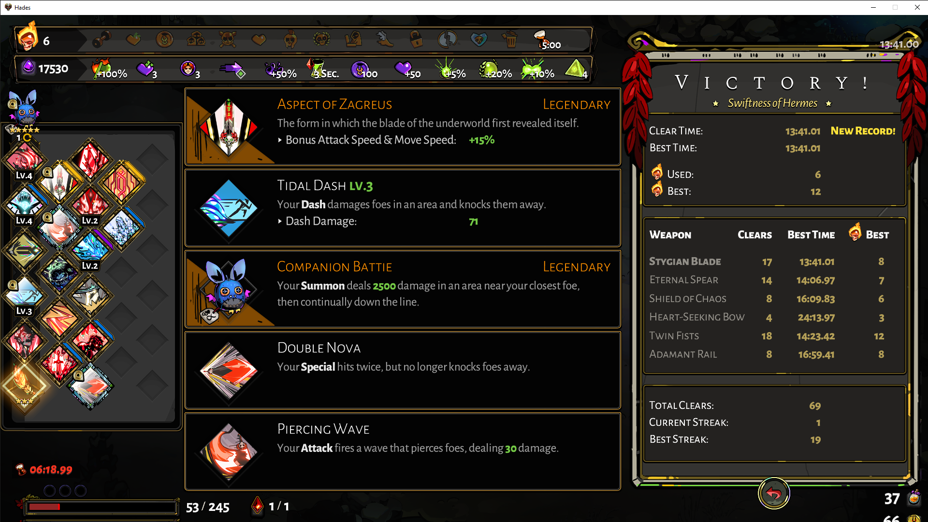
Task: Click the purple Darkness gem icon
Action: tap(29, 68)
